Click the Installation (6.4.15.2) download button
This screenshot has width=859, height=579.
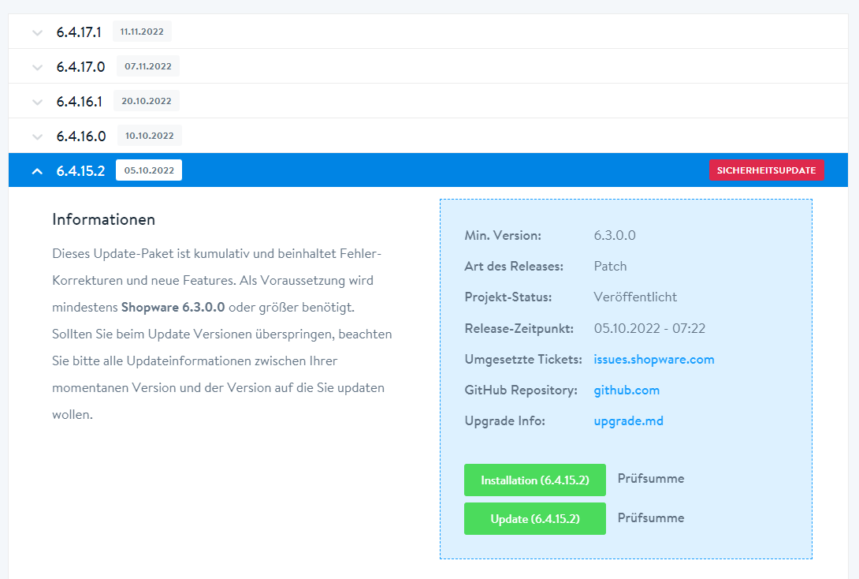[534, 480]
